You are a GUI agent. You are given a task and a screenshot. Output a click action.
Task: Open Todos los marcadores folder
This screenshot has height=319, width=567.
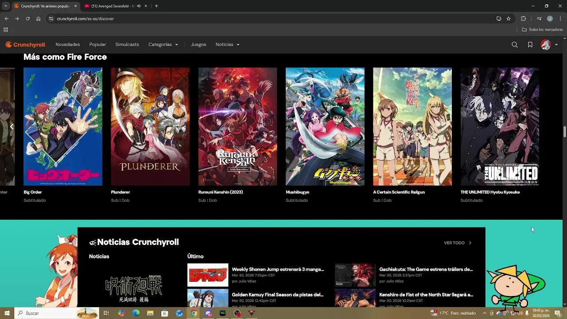[542, 30]
